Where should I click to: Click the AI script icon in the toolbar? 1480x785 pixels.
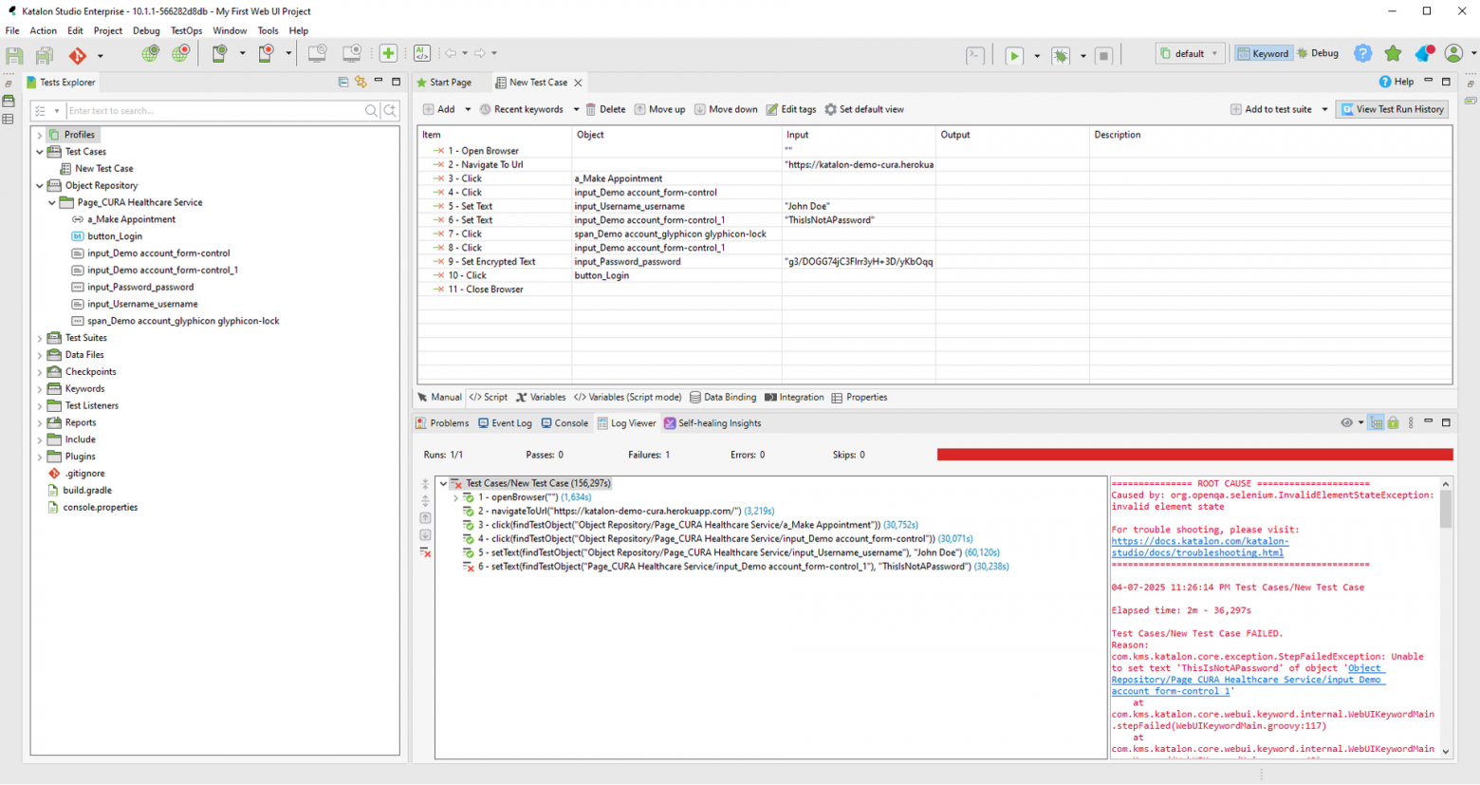[x=422, y=54]
